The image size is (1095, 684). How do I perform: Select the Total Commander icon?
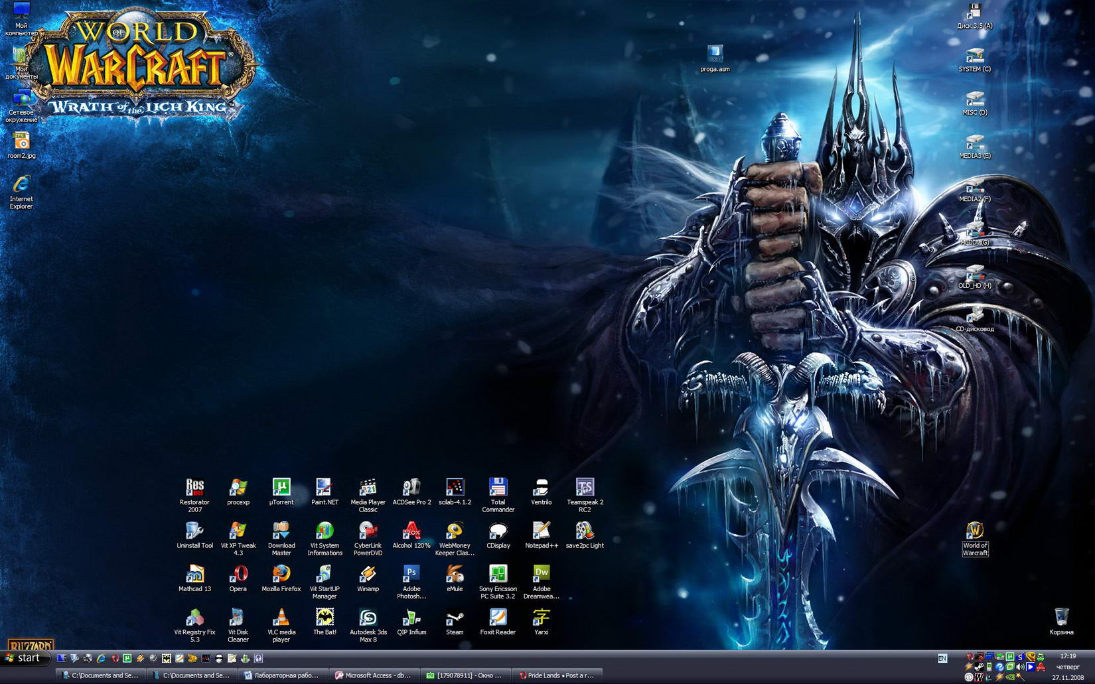tap(498, 488)
